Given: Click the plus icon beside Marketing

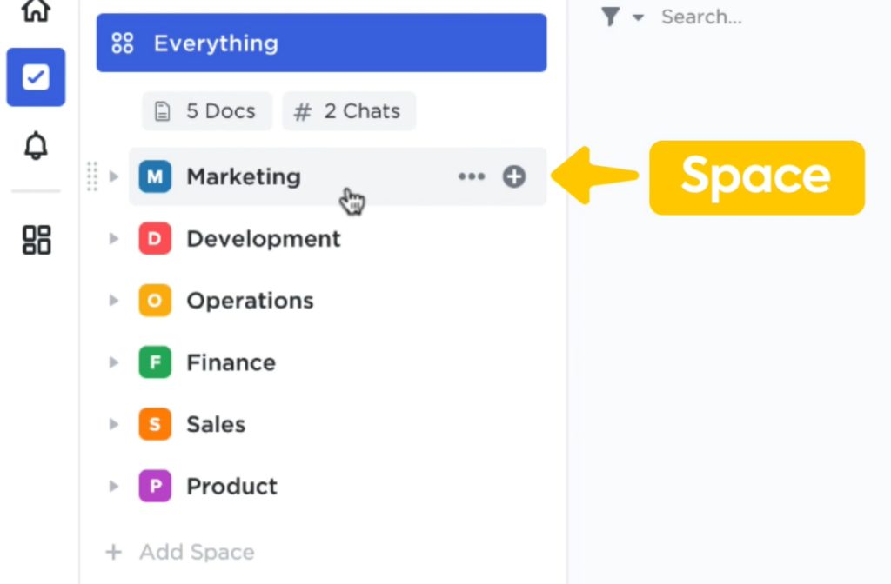Looking at the screenshot, I should point(514,176).
